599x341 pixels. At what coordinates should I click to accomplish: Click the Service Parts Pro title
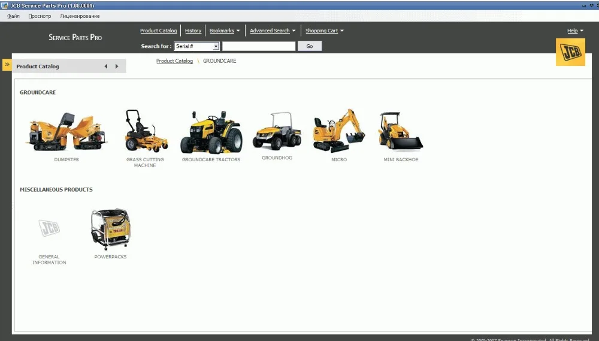pos(75,38)
